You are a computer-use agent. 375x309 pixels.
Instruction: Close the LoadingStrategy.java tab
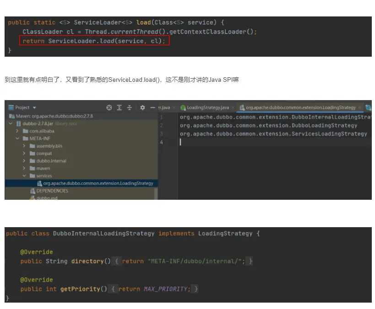[233, 108]
